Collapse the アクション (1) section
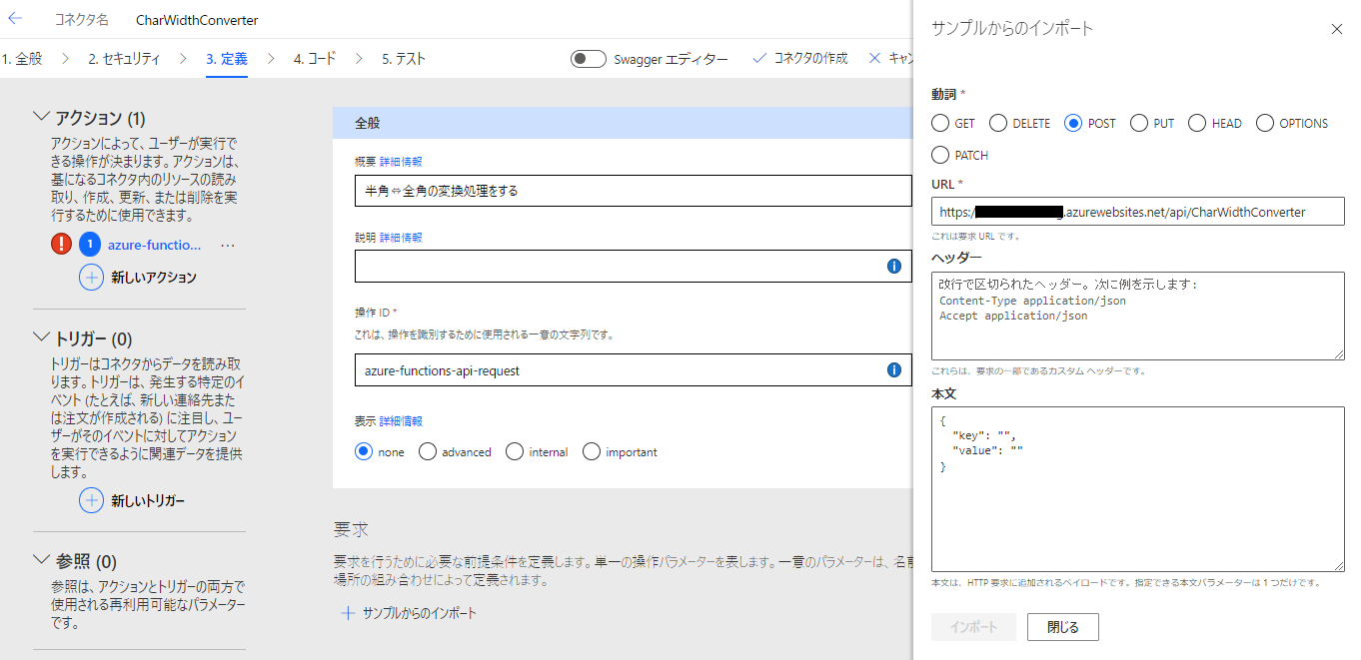The height and width of the screenshot is (660, 1361). (x=42, y=118)
